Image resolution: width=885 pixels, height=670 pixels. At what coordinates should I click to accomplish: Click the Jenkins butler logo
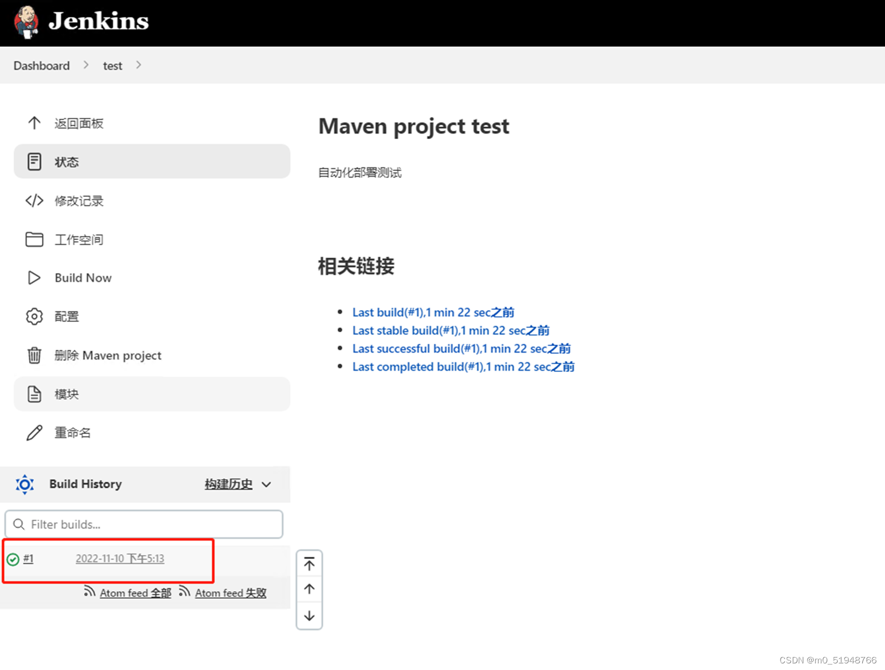tap(26, 22)
